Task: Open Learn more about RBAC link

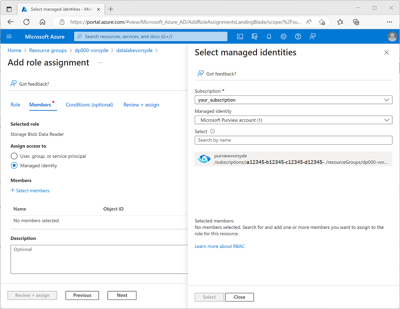Action: click(219, 246)
